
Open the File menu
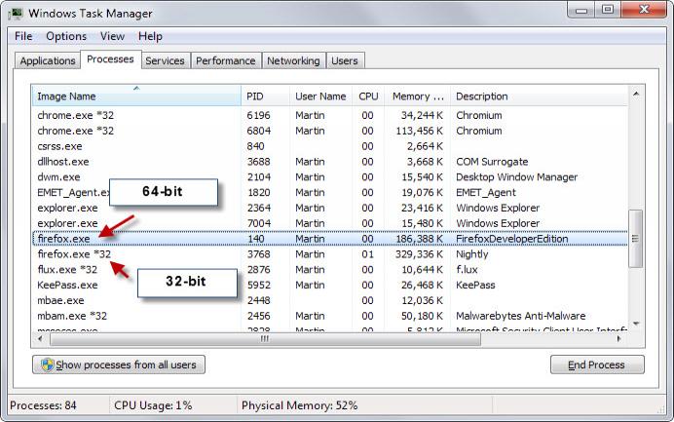pos(23,36)
